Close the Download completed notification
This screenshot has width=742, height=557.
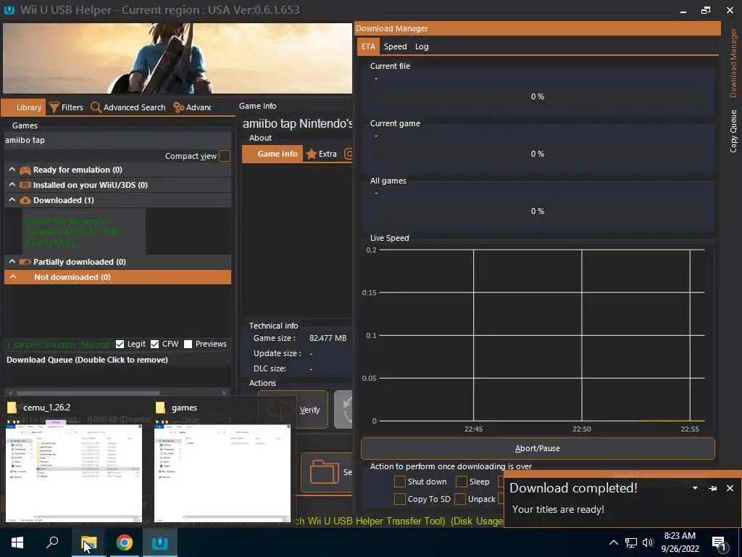point(730,488)
